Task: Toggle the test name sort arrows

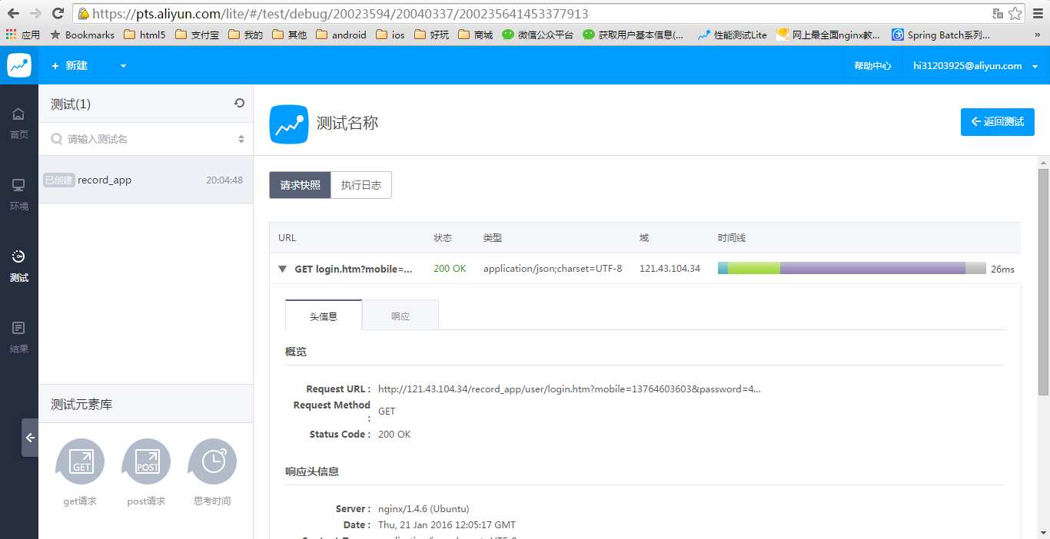Action: (x=241, y=139)
